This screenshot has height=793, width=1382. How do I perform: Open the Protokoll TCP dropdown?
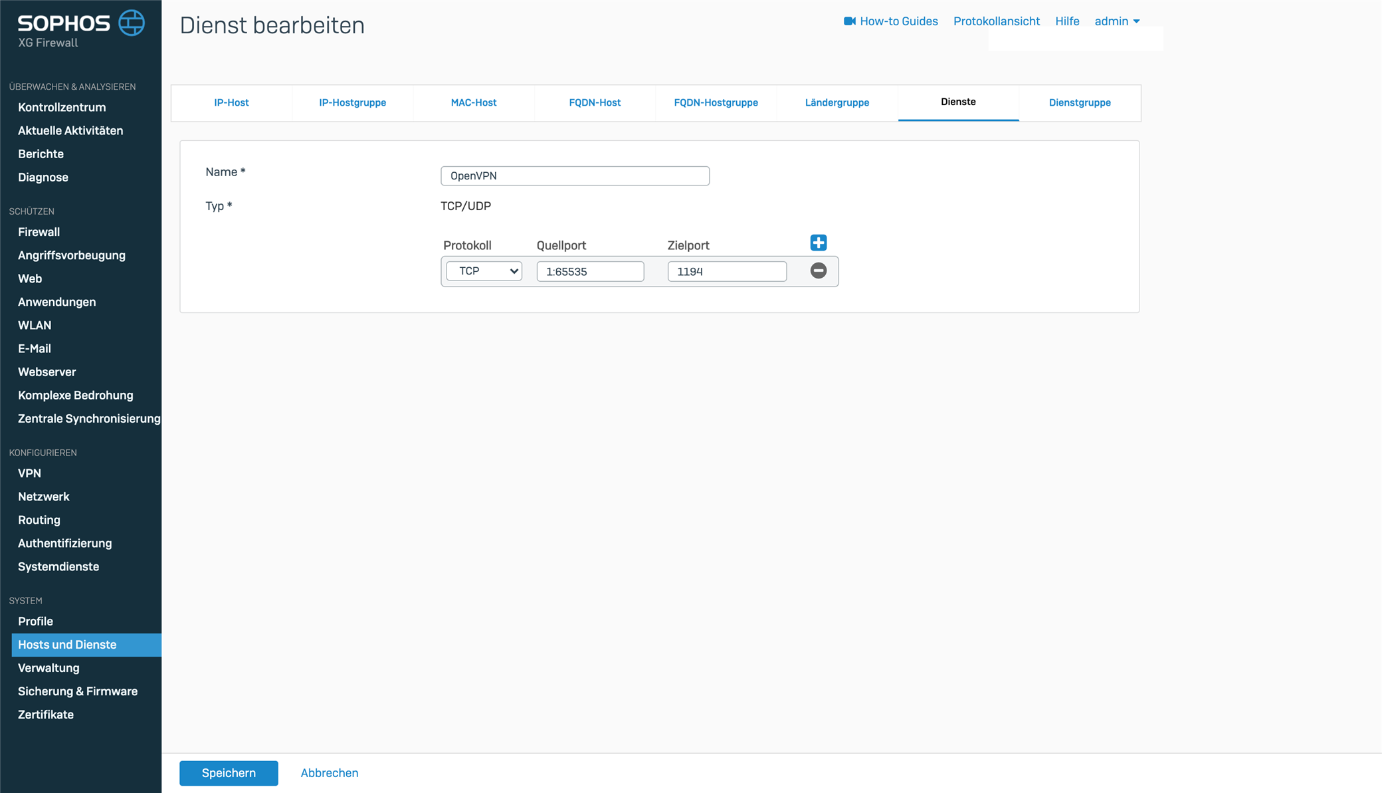click(484, 271)
